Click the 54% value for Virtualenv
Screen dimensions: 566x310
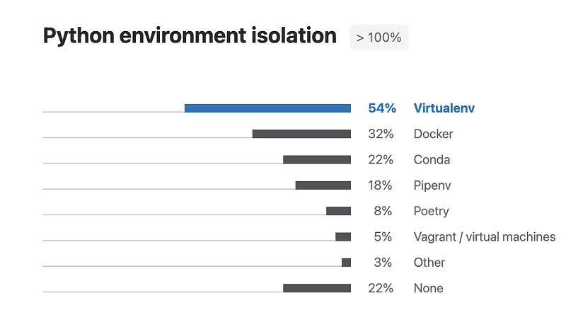(x=382, y=108)
